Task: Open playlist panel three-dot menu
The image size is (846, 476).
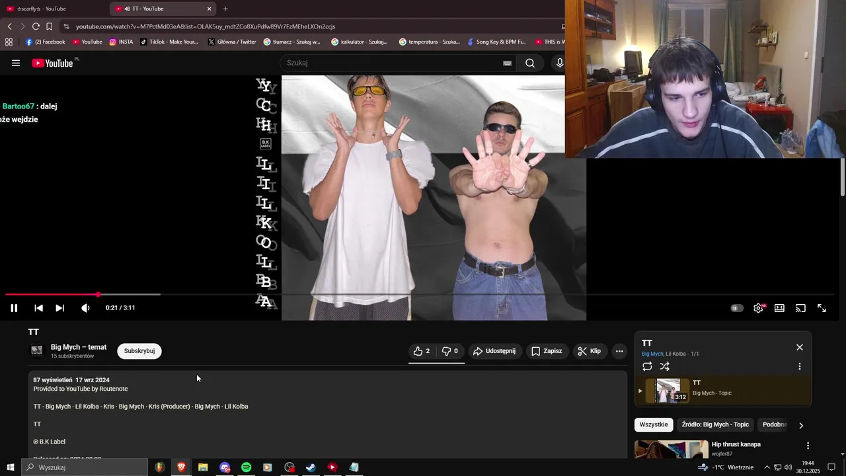Action: click(800, 366)
